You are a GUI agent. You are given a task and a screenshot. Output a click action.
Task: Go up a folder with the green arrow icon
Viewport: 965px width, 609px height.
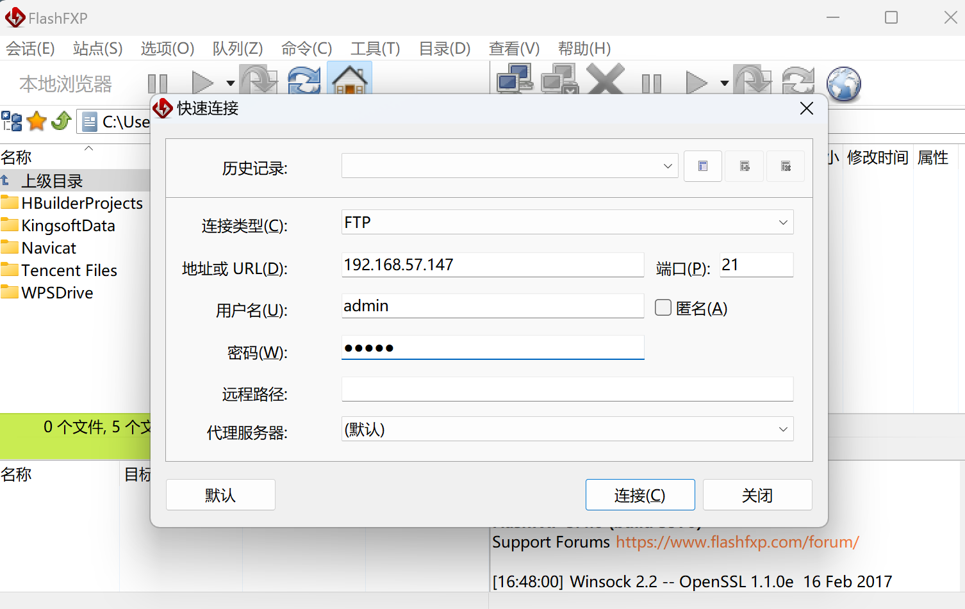click(62, 121)
